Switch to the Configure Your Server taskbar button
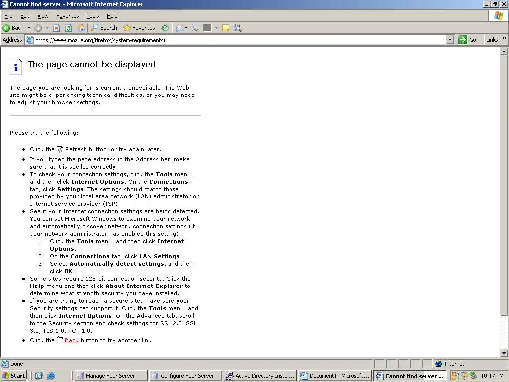Screen dimensions: 509x382 (186, 376)
